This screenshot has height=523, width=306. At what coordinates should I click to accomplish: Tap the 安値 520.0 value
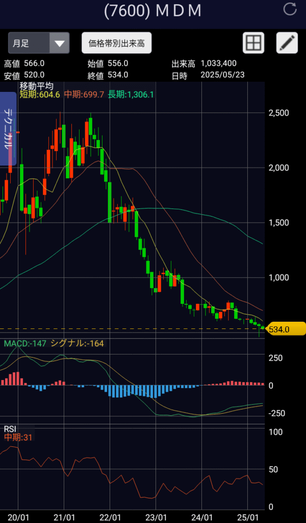33,75
